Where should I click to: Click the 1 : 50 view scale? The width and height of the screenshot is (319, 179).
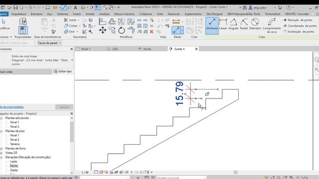(85, 173)
